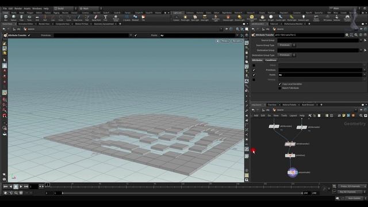
Task: Add a Spot Light from shelf
Action: (195, 18)
